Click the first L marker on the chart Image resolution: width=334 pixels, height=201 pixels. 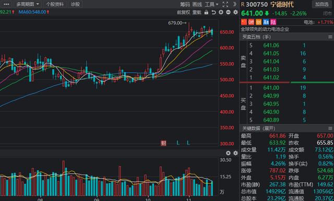click(178, 143)
